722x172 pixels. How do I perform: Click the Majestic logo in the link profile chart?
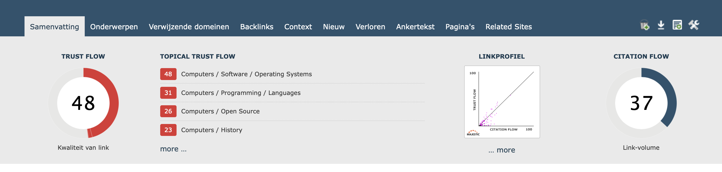473,133
